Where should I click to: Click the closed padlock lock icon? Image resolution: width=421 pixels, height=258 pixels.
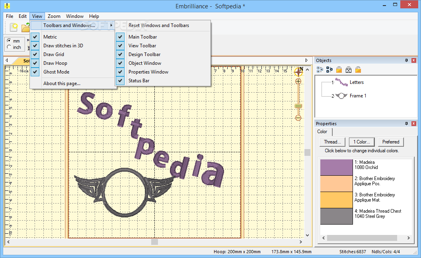pyautogui.click(x=339, y=70)
